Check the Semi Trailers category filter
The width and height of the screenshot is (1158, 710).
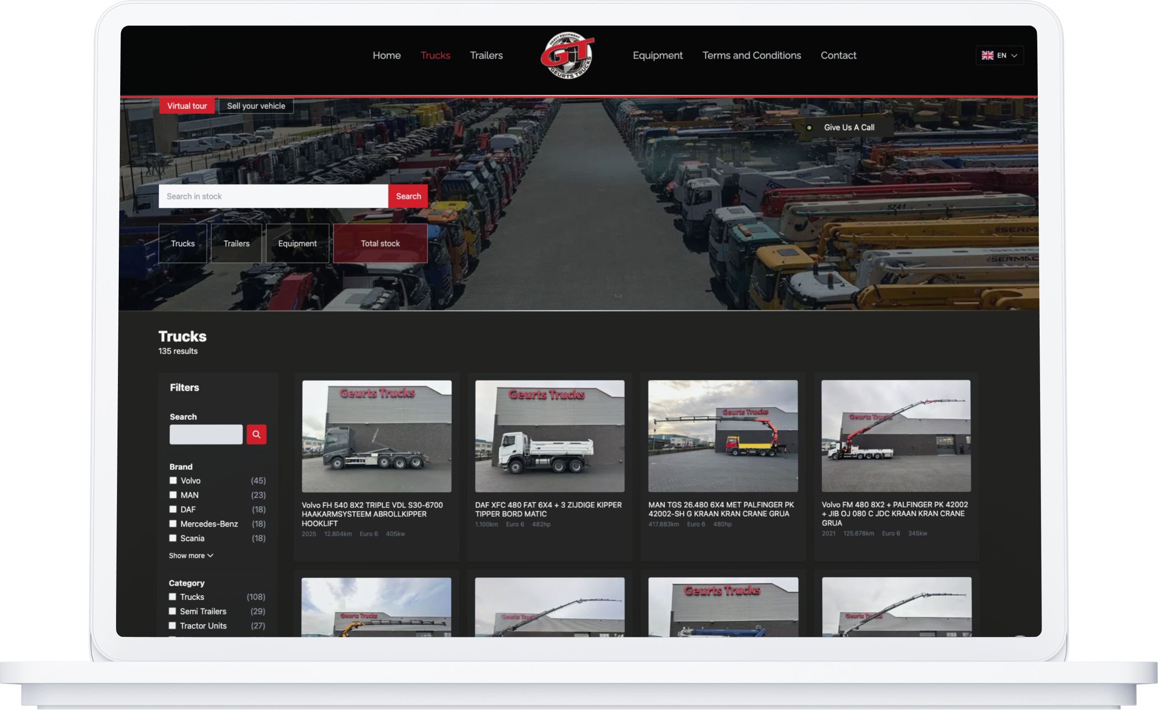click(x=172, y=612)
